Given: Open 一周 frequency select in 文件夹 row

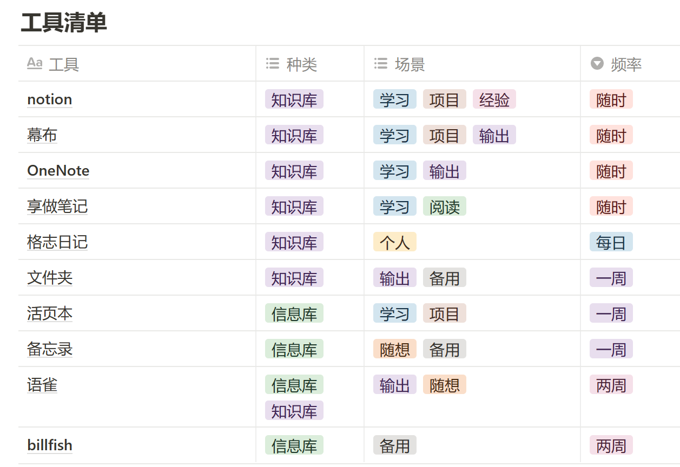Looking at the screenshot, I should coord(611,278).
